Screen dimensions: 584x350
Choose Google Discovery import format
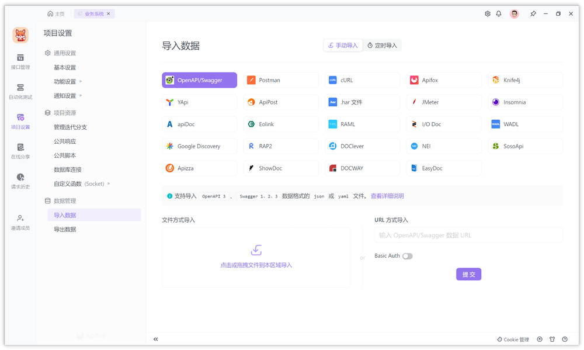(199, 146)
